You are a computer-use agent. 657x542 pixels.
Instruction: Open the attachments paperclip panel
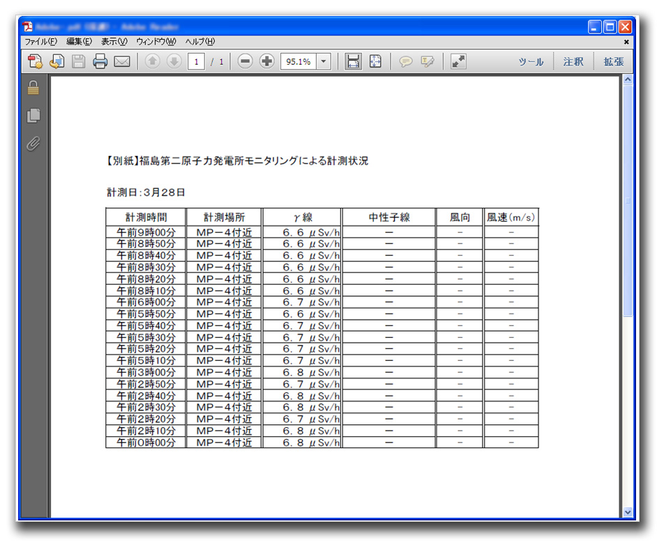[x=33, y=144]
